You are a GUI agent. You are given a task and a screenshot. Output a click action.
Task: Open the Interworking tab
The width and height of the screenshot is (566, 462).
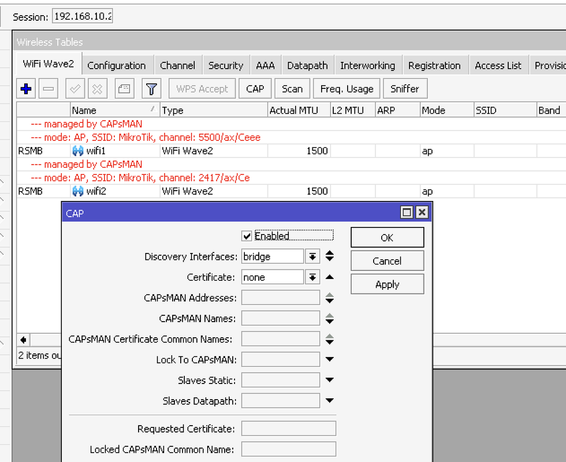coord(367,65)
